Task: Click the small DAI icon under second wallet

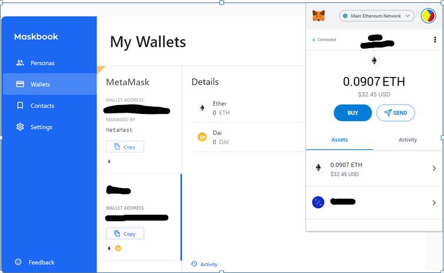Action: tap(118, 248)
